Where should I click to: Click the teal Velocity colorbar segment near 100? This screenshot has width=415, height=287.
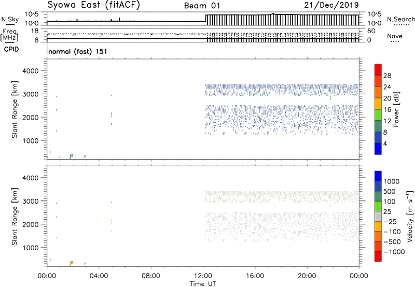tap(378, 196)
